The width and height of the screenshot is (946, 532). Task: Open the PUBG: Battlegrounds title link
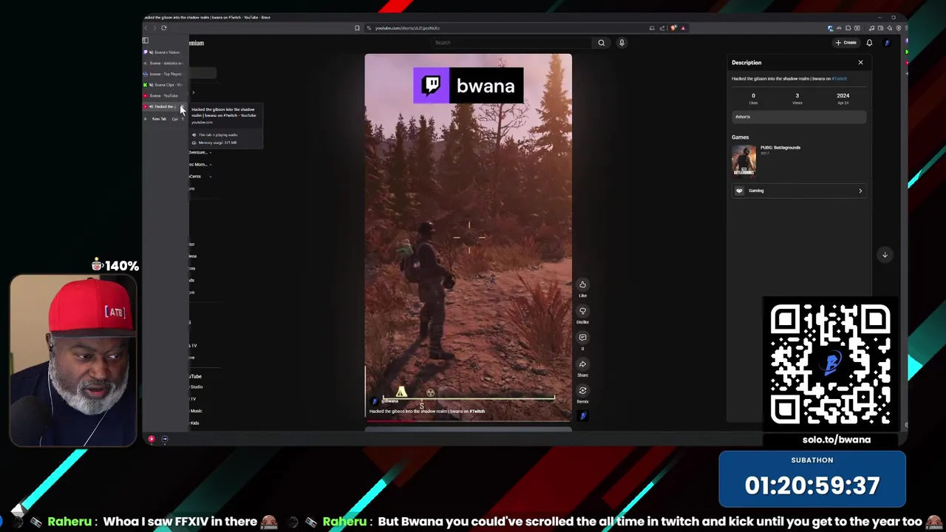click(780, 147)
